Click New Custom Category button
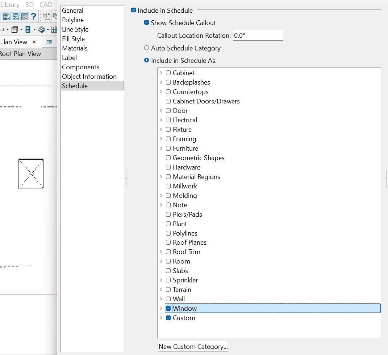 [193, 347]
